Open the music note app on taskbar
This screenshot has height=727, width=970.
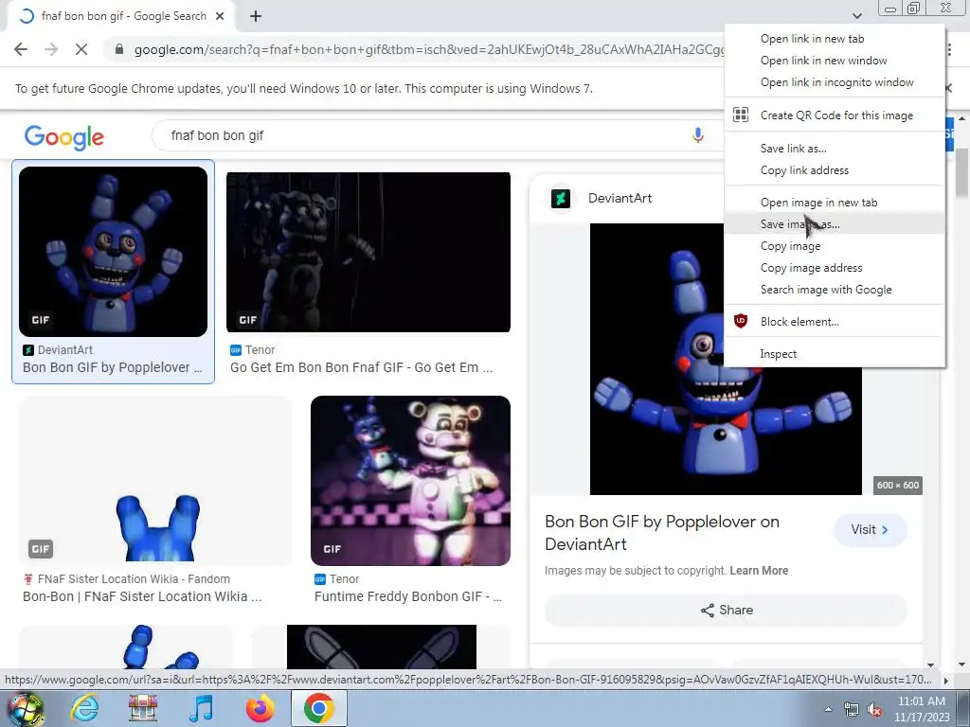coord(201,708)
